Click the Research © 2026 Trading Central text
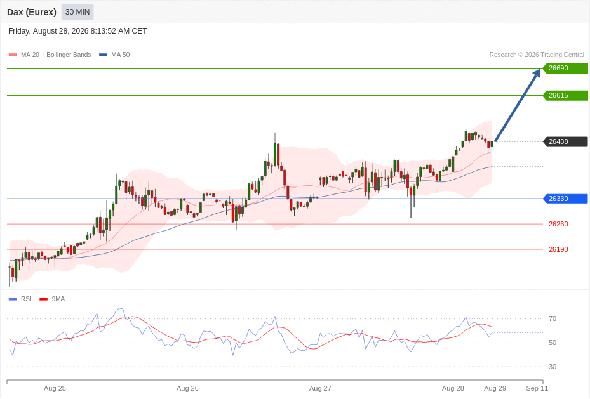Screen dimensions: 590x399 point(537,55)
